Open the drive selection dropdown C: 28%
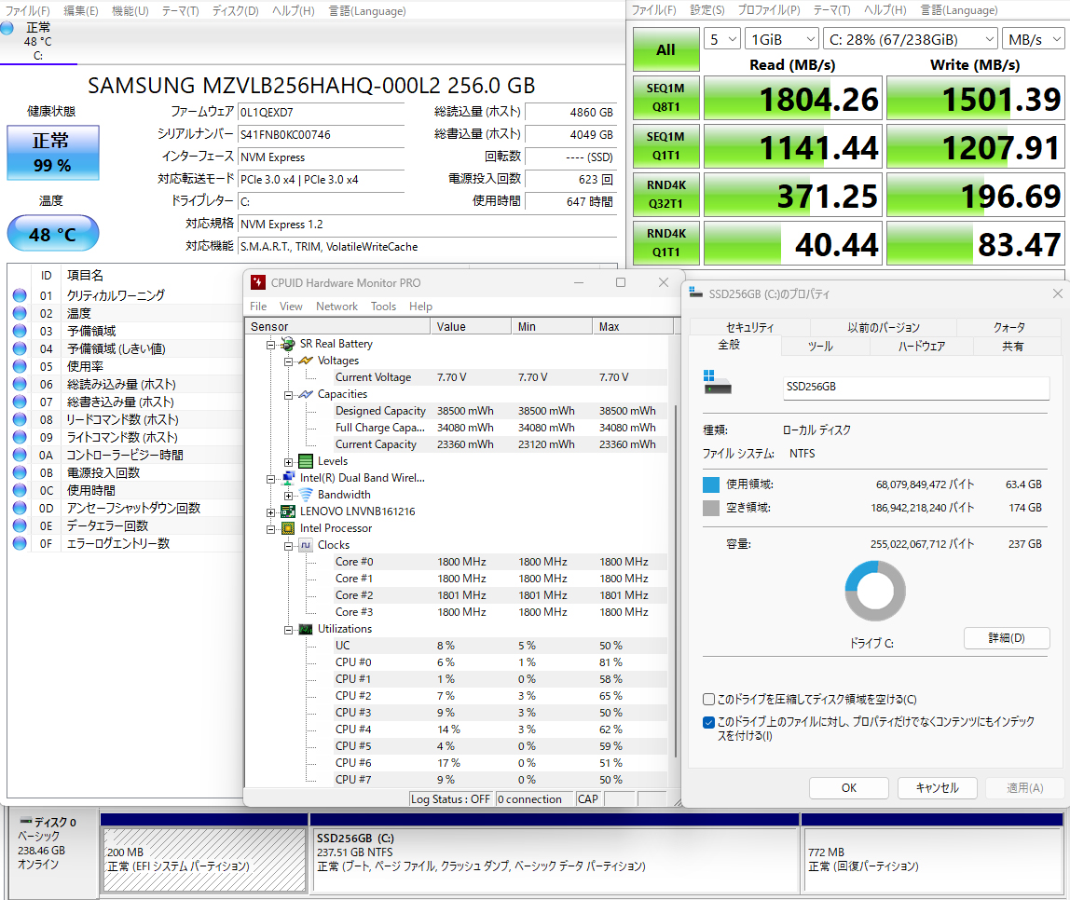 (x=910, y=39)
